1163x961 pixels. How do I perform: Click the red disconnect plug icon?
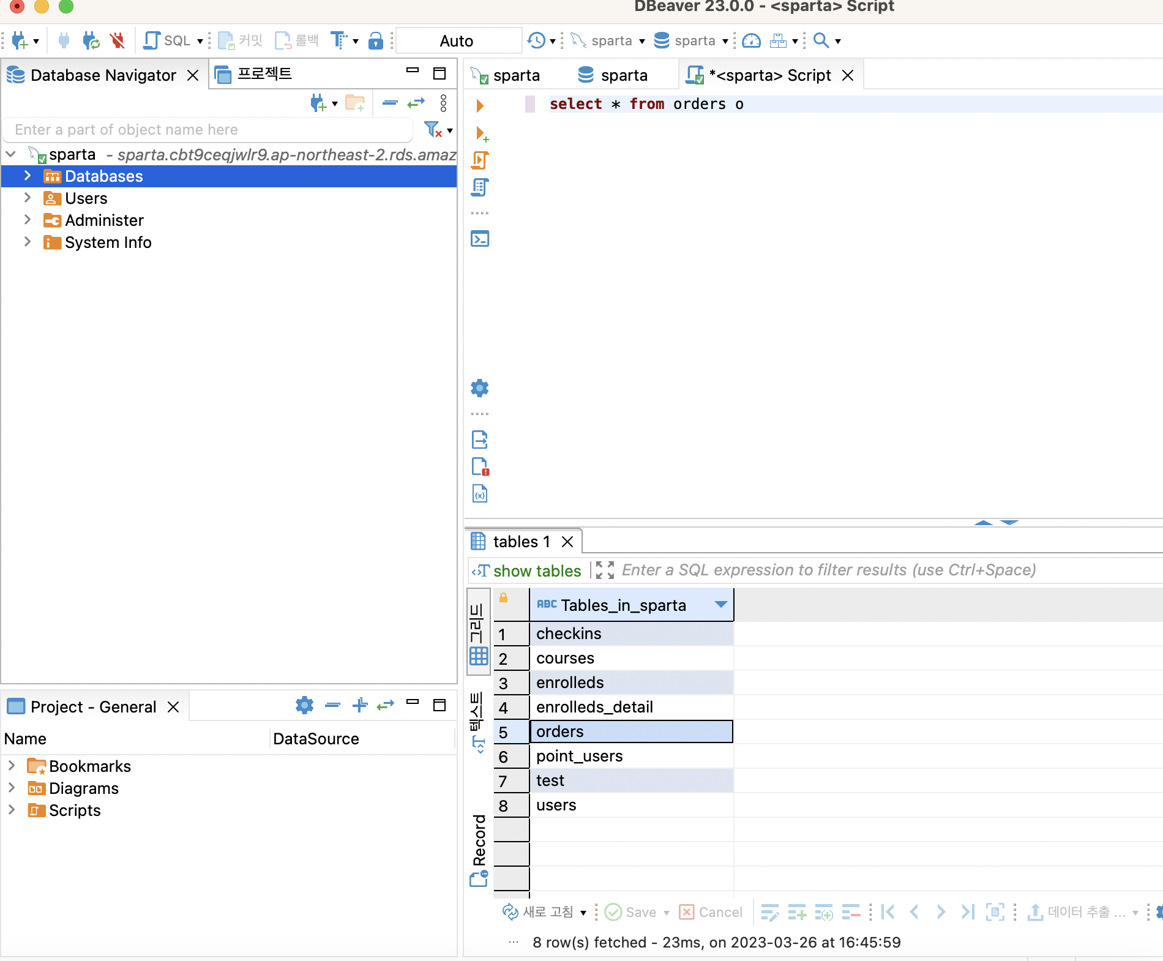(x=117, y=41)
